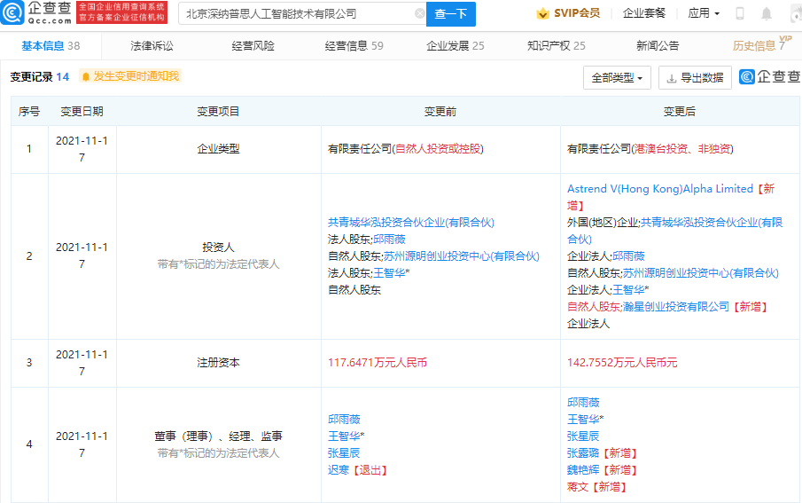The image size is (802, 503).
Task: Open 张露璐 link marked 新增
Action: tap(583, 453)
